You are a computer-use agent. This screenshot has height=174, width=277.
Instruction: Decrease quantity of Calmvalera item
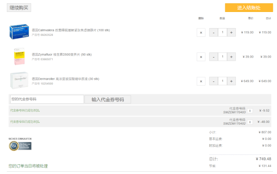point(214,32)
